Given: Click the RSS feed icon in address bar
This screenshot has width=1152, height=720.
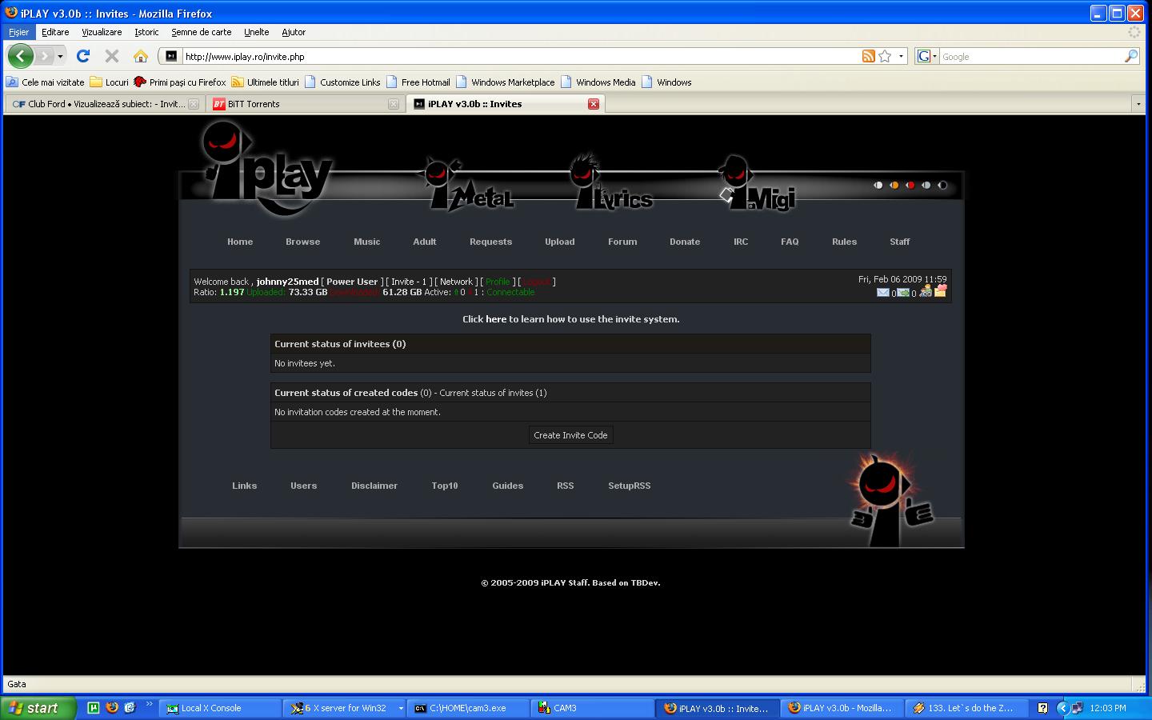Looking at the screenshot, I should coord(868,56).
